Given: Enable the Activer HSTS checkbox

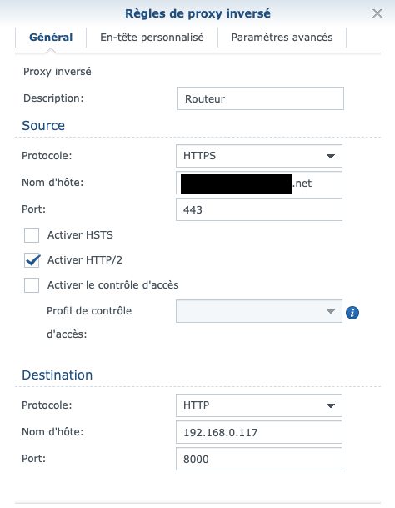Looking at the screenshot, I should (x=32, y=235).
